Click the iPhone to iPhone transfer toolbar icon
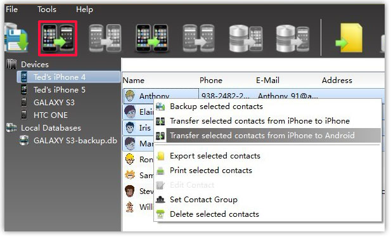Screen dimensions: 391x239 [152, 38]
